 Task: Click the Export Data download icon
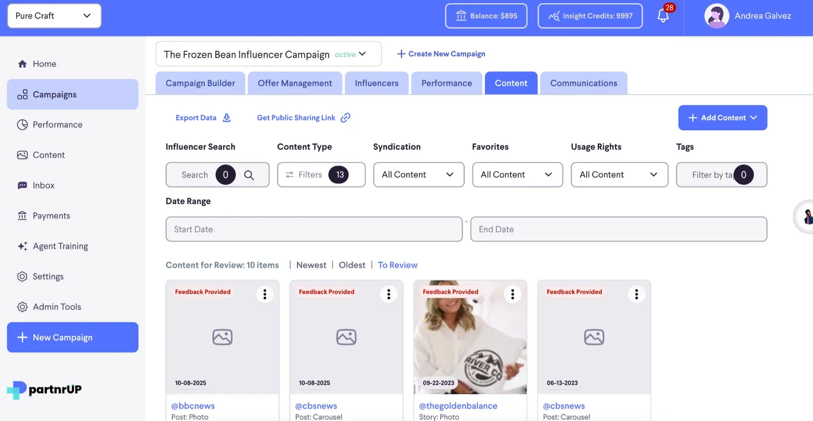227,118
